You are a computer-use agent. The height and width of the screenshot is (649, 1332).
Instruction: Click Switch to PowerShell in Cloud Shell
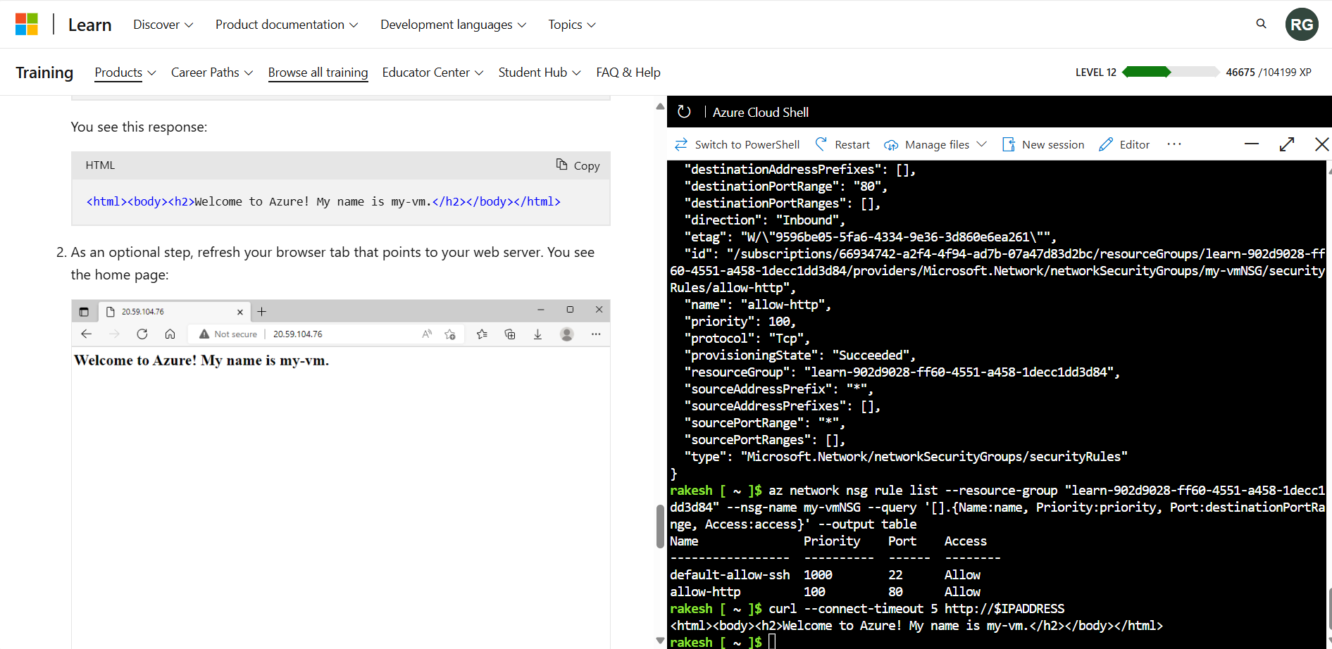(737, 144)
